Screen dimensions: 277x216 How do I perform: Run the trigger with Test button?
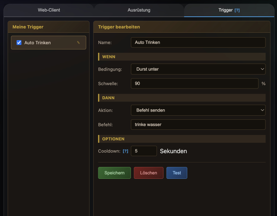pos(176,173)
